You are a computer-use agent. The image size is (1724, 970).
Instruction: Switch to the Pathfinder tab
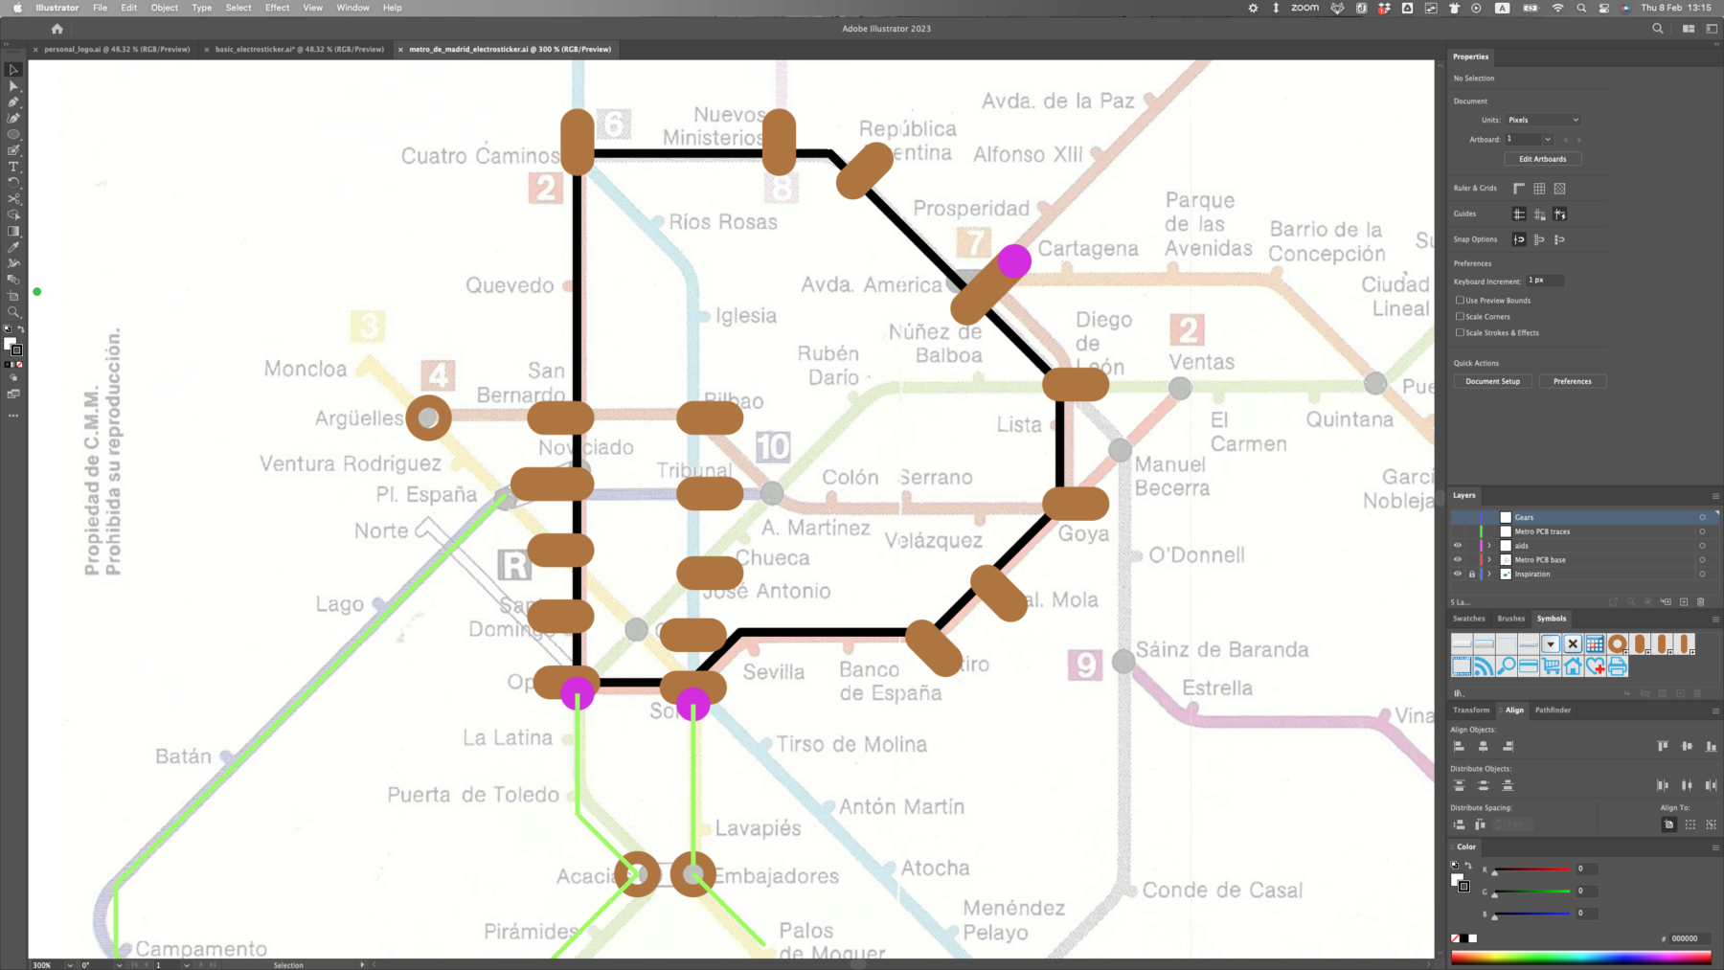[x=1553, y=711]
